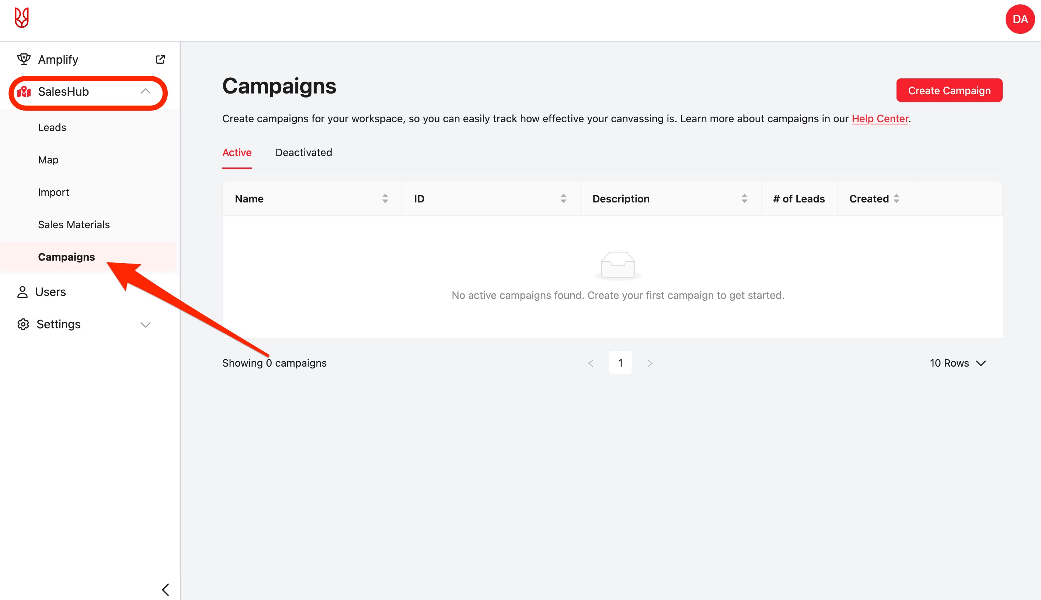Click the Amplify trophy icon
The image size is (1041, 600).
click(x=24, y=59)
